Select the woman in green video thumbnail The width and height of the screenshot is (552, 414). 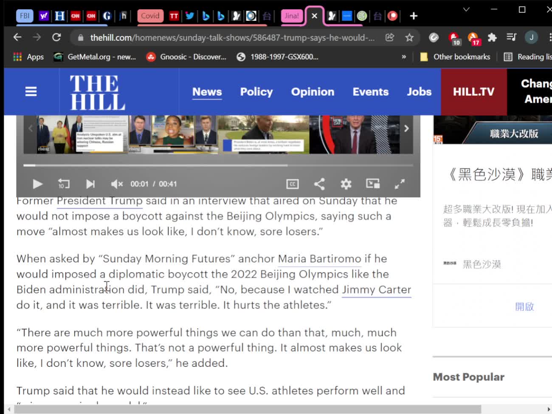click(x=173, y=134)
